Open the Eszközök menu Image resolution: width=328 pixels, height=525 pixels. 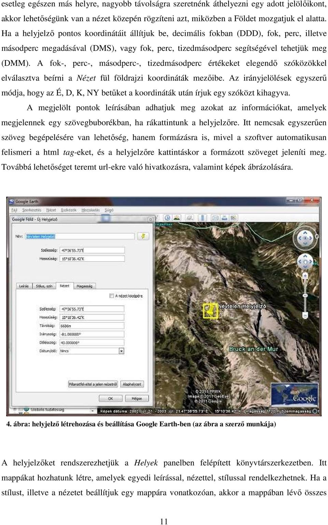click(x=68, y=210)
